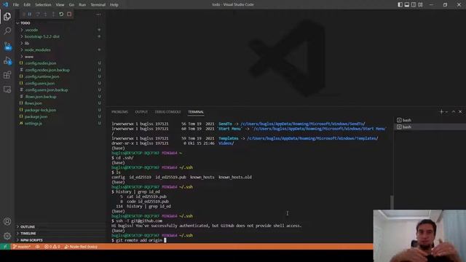Switch to the Output tab

pos(141,112)
